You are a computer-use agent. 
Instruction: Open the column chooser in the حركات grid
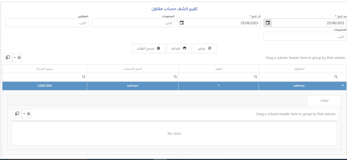point(17,114)
